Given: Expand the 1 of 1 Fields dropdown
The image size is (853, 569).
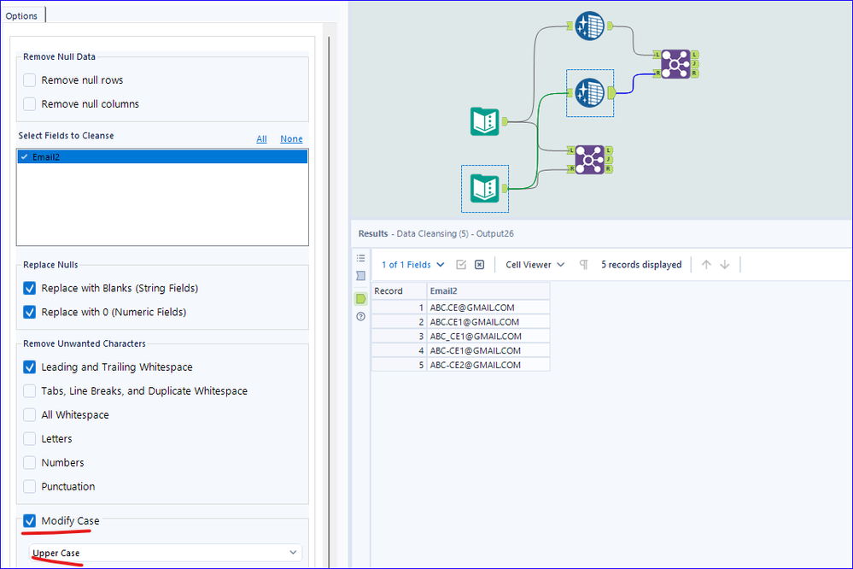Looking at the screenshot, I should coord(413,265).
